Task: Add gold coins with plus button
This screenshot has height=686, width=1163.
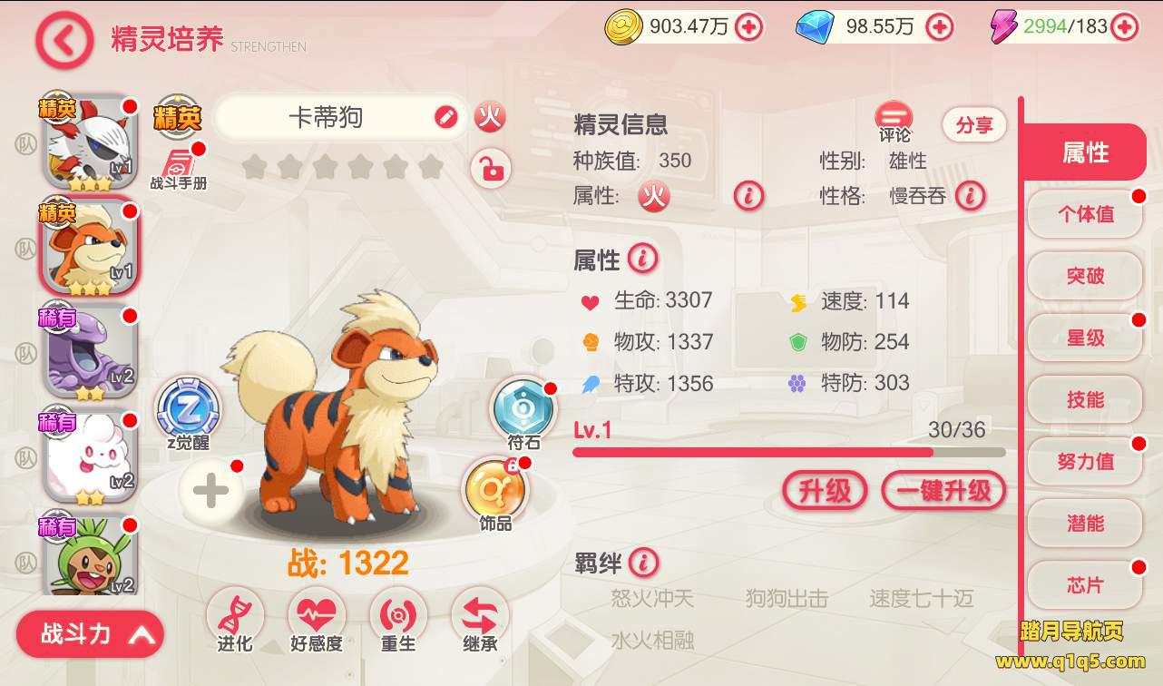Action: click(748, 27)
